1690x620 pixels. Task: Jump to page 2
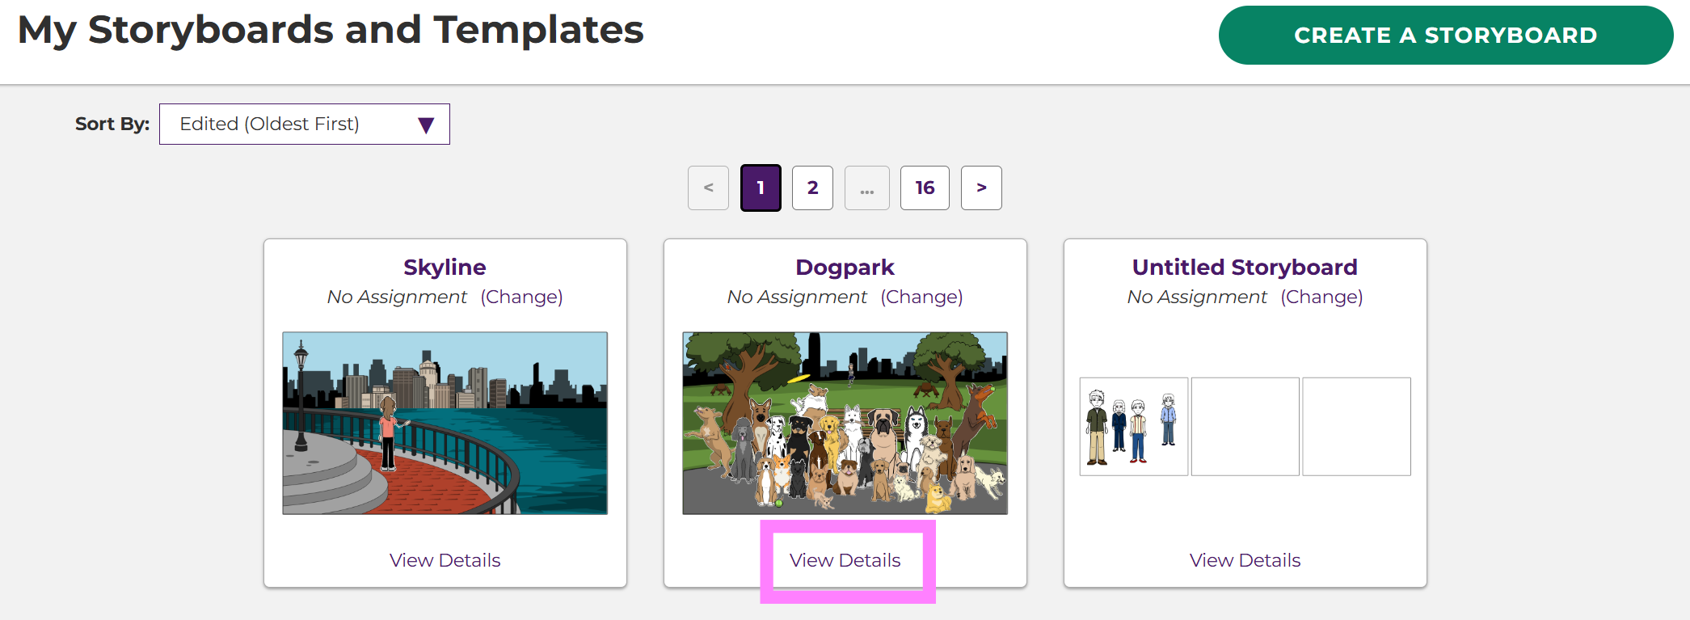click(812, 188)
